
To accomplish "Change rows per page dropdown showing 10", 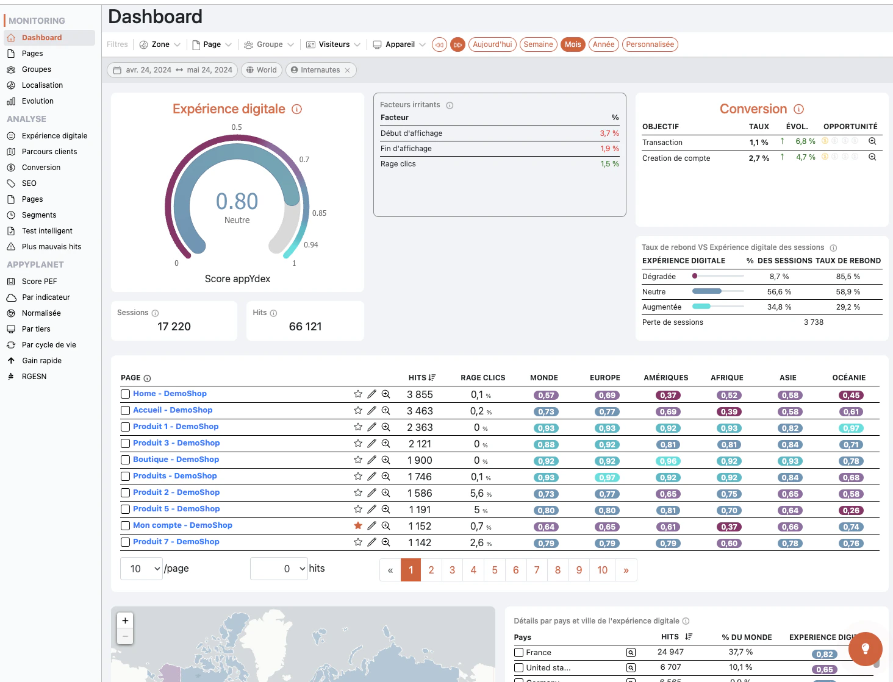I will (142, 569).
